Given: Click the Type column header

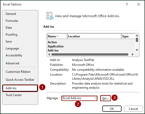Looking at the screenshot, I should (128, 36).
